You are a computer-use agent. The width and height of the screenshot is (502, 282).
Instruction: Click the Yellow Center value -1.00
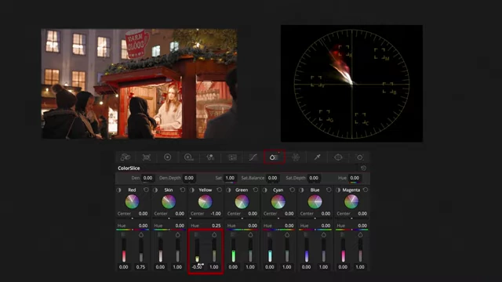tap(216, 213)
